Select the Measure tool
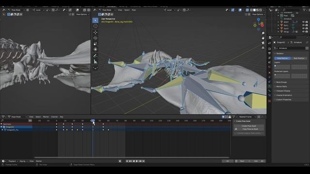 [95, 61]
